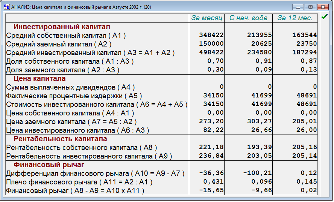Select row 'Средний собственный капитал ( A1 )'
Screen dimensions: 334x202
161,36
